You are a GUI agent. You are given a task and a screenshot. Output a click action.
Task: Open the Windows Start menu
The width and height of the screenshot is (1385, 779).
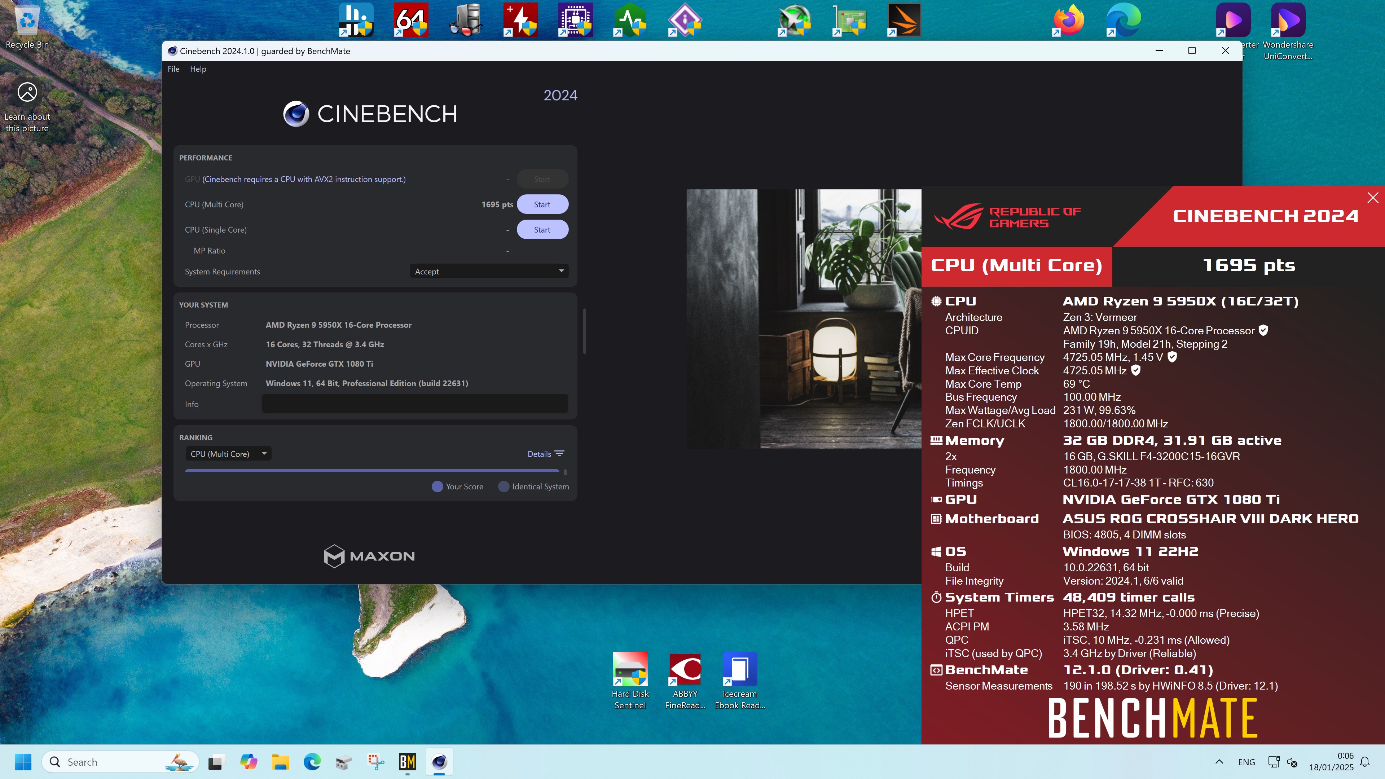tap(23, 762)
